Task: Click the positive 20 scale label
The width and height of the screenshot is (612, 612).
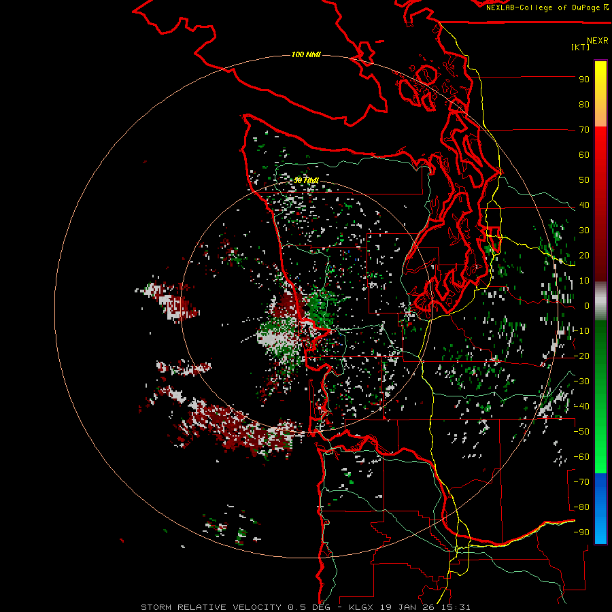Action: click(584, 256)
